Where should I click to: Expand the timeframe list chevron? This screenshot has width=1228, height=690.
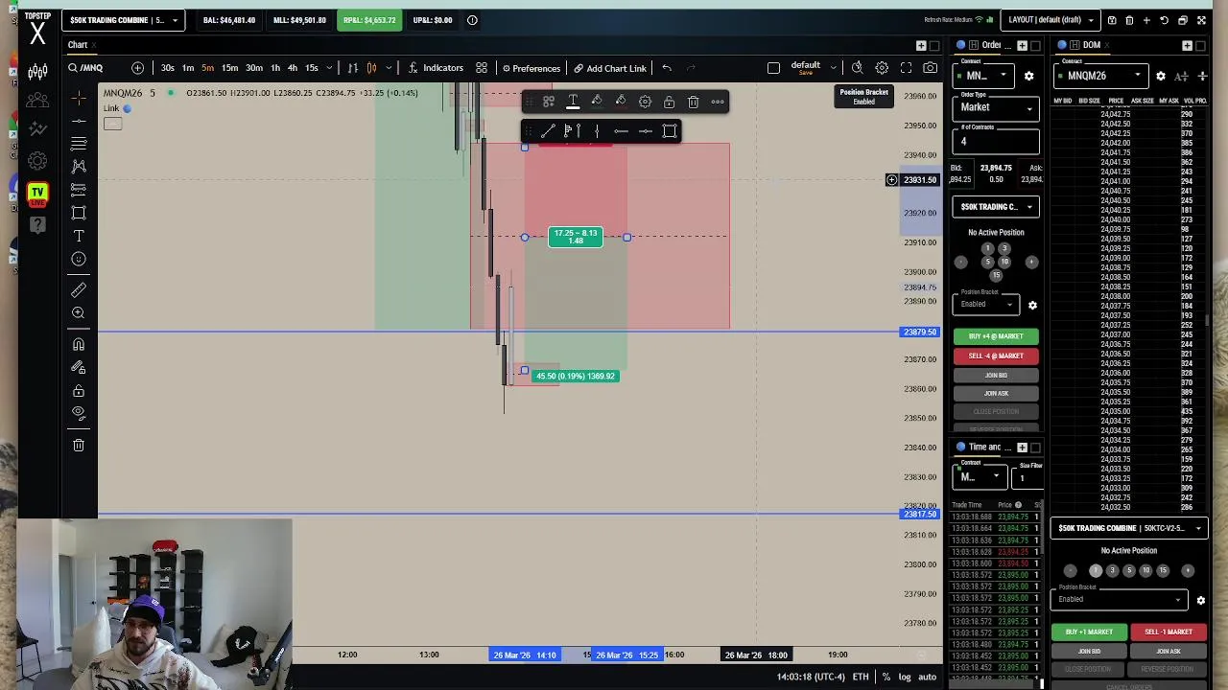(329, 68)
